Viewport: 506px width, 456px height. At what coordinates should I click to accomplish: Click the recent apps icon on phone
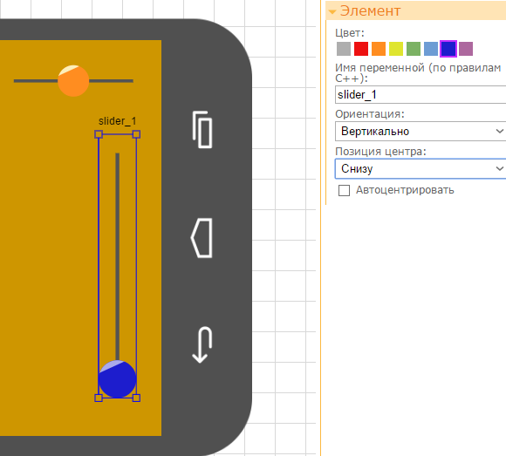(202, 130)
